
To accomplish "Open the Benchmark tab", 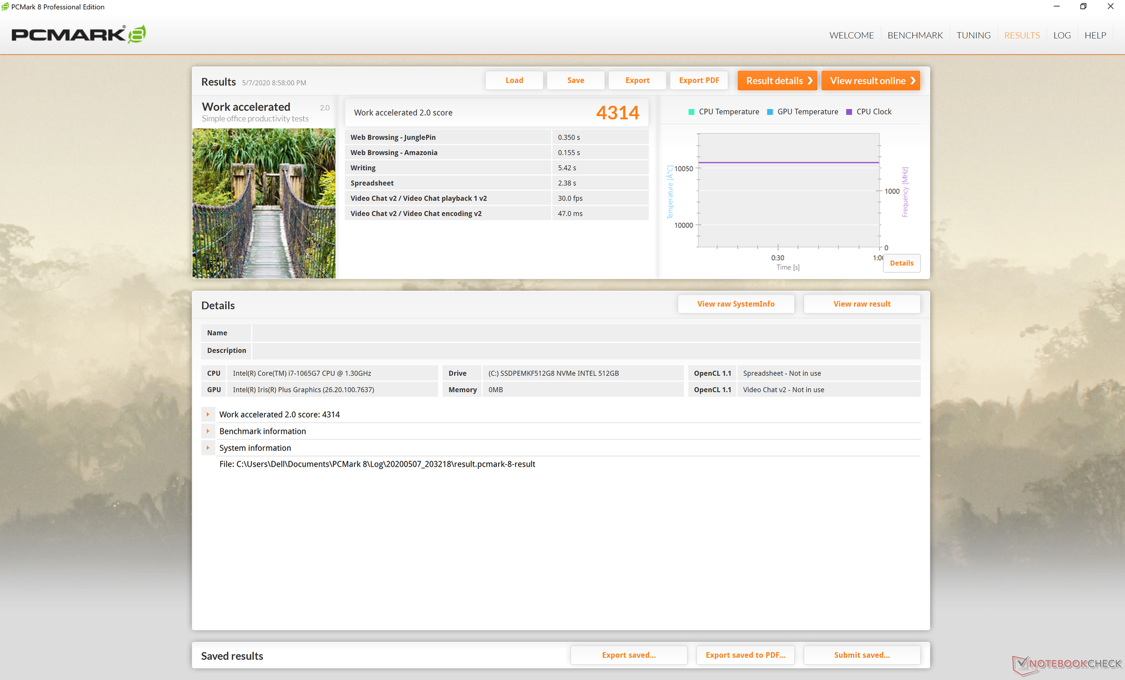I will tap(915, 35).
